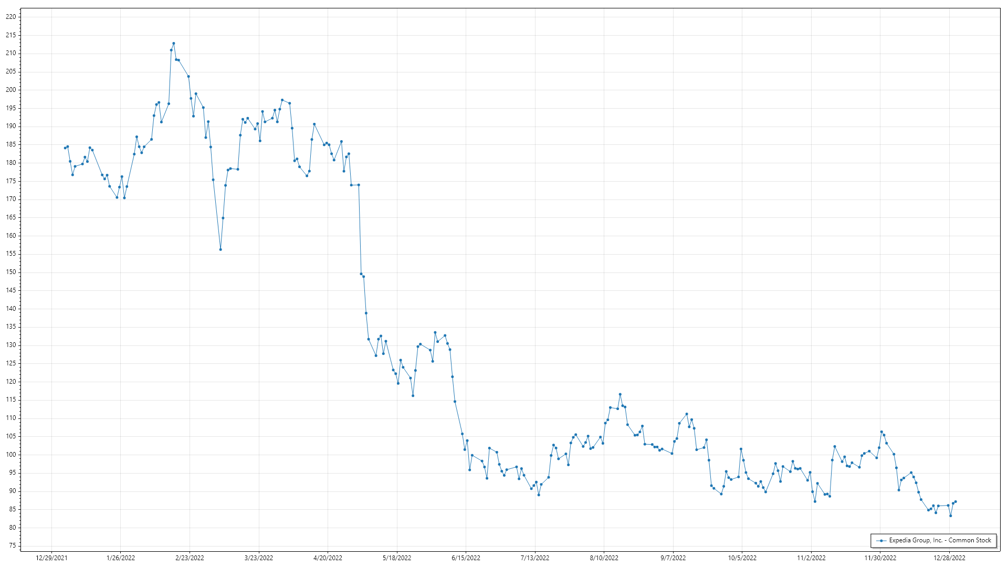Click the March low data point near 156

pos(220,249)
